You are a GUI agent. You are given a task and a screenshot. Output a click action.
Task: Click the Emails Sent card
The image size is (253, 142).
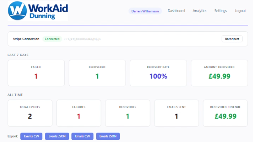pos(176,113)
